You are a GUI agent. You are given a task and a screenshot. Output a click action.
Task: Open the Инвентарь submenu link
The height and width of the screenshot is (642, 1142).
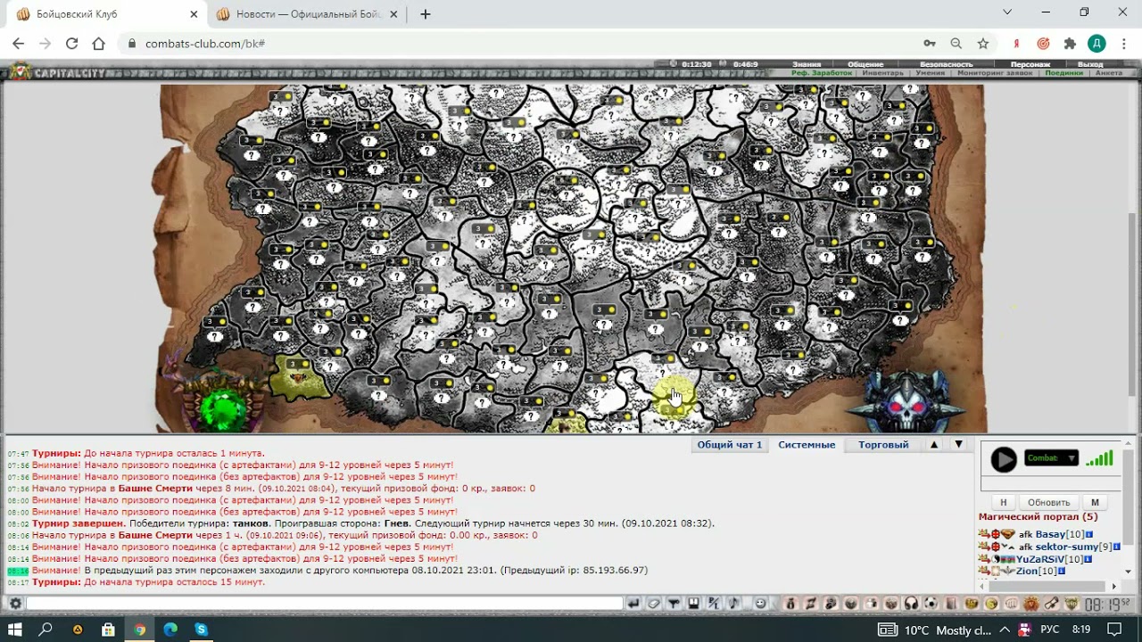(883, 73)
